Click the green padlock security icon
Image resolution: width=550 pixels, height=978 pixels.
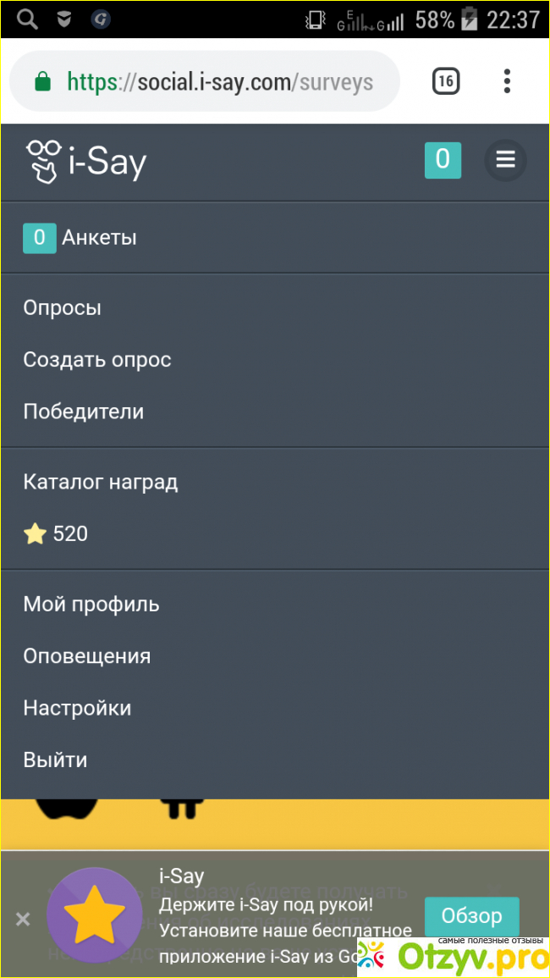tap(42, 81)
